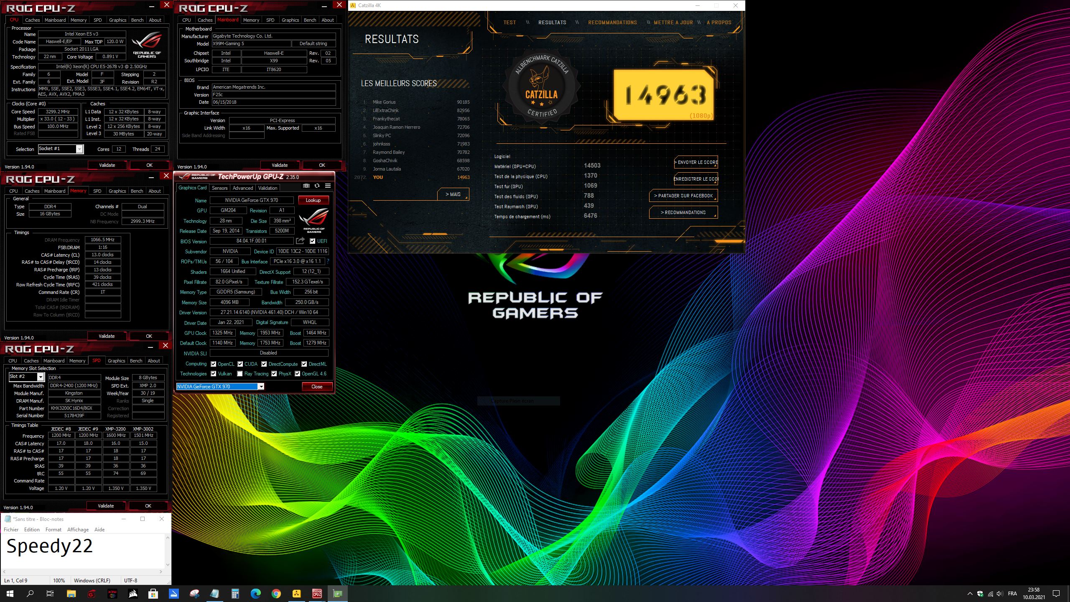Click the FRA input language indicator
Image resolution: width=1070 pixels, height=602 pixels.
(x=1012, y=594)
